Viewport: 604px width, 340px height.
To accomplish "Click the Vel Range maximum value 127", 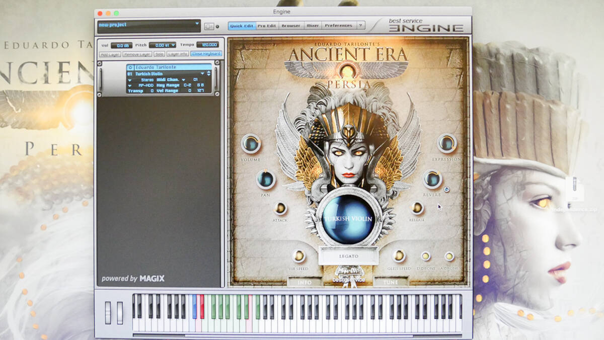I will click(x=200, y=91).
